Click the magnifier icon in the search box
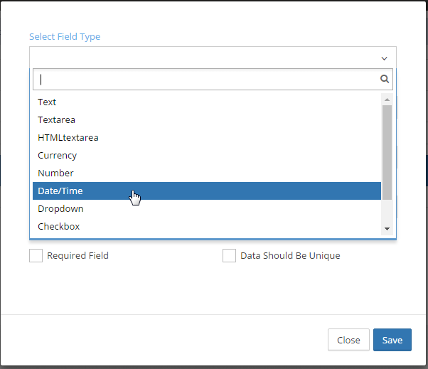Image resolution: width=428 pixels, height=369 pixels. tap(385, 80)
